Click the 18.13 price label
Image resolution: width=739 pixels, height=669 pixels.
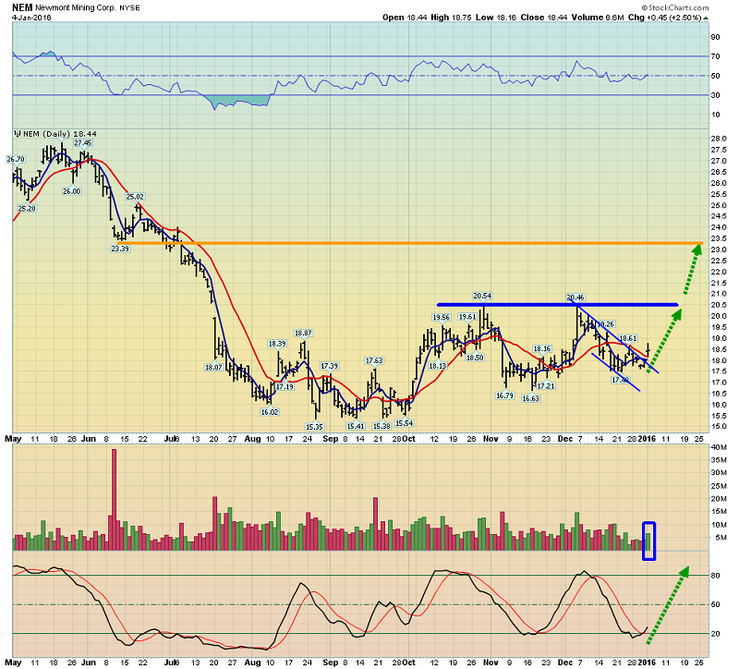[x=438, y=366]
